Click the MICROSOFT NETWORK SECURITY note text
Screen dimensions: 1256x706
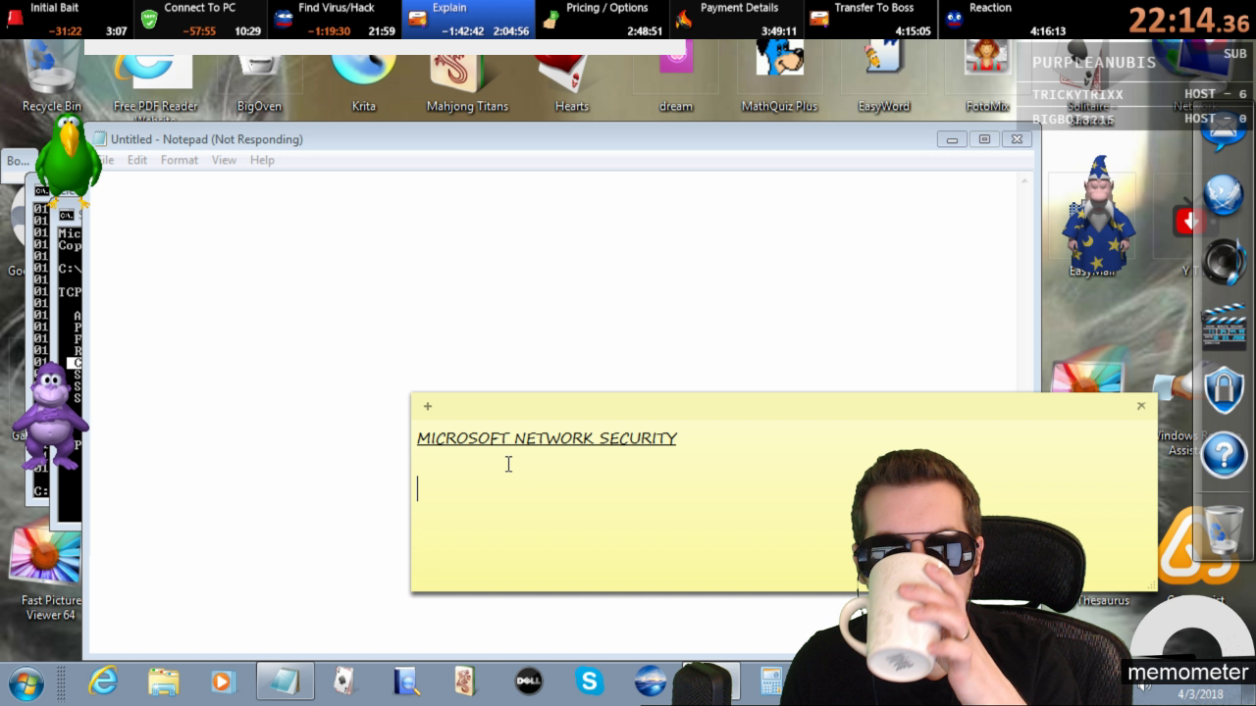547,438
